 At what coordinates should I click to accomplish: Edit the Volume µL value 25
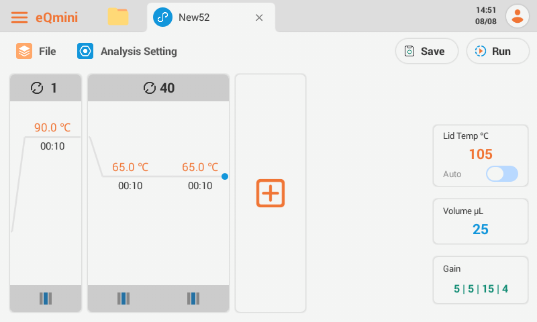tap(481, 229)
